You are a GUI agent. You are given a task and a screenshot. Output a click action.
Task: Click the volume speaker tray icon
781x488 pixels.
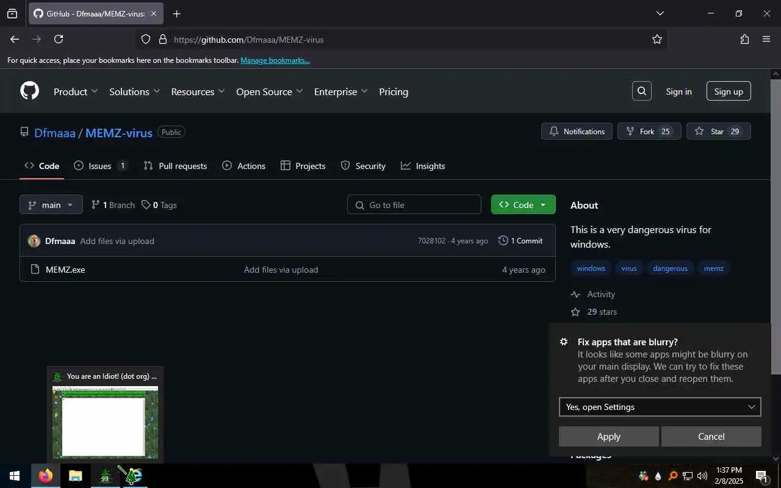pyautogui.click(x=702, y=476)
